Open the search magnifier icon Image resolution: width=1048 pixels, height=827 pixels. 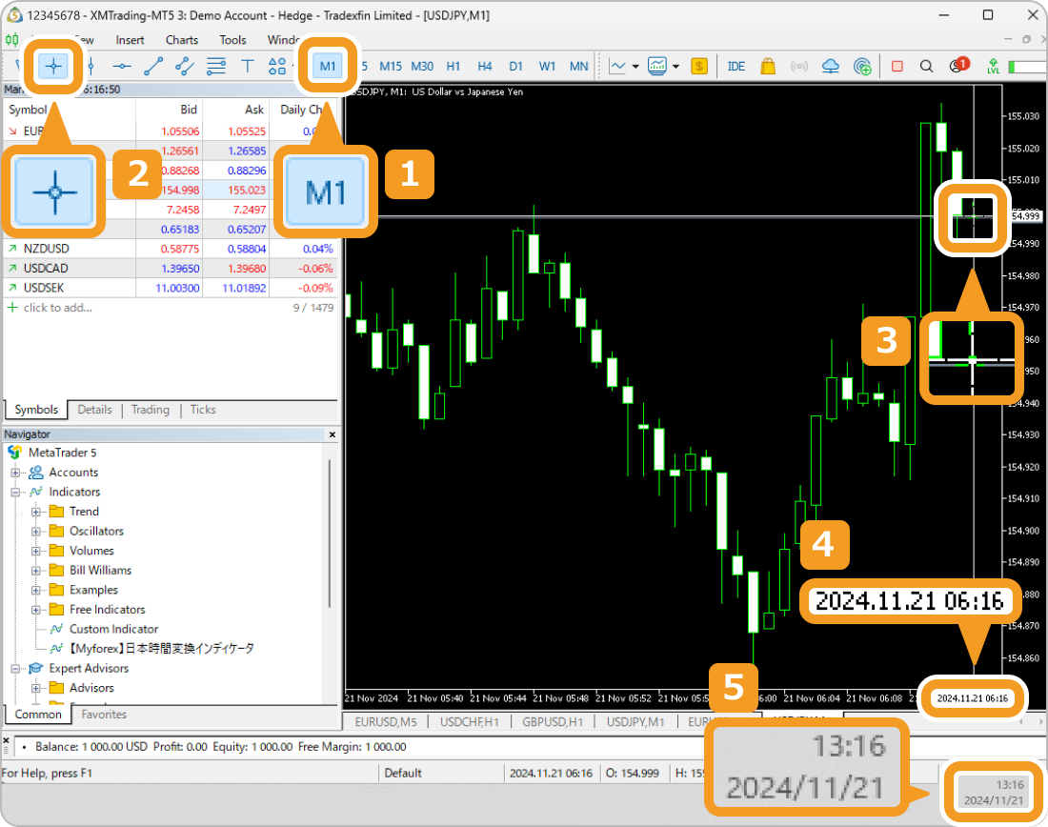[926, 66]
